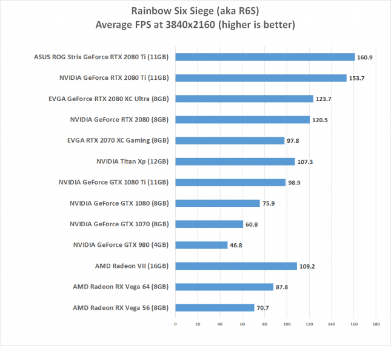Select the label 'NVIDIA GeForce GTX 1080 (8GB)'
The height and width of the screenshot is (346, 391).
[119, 203]
